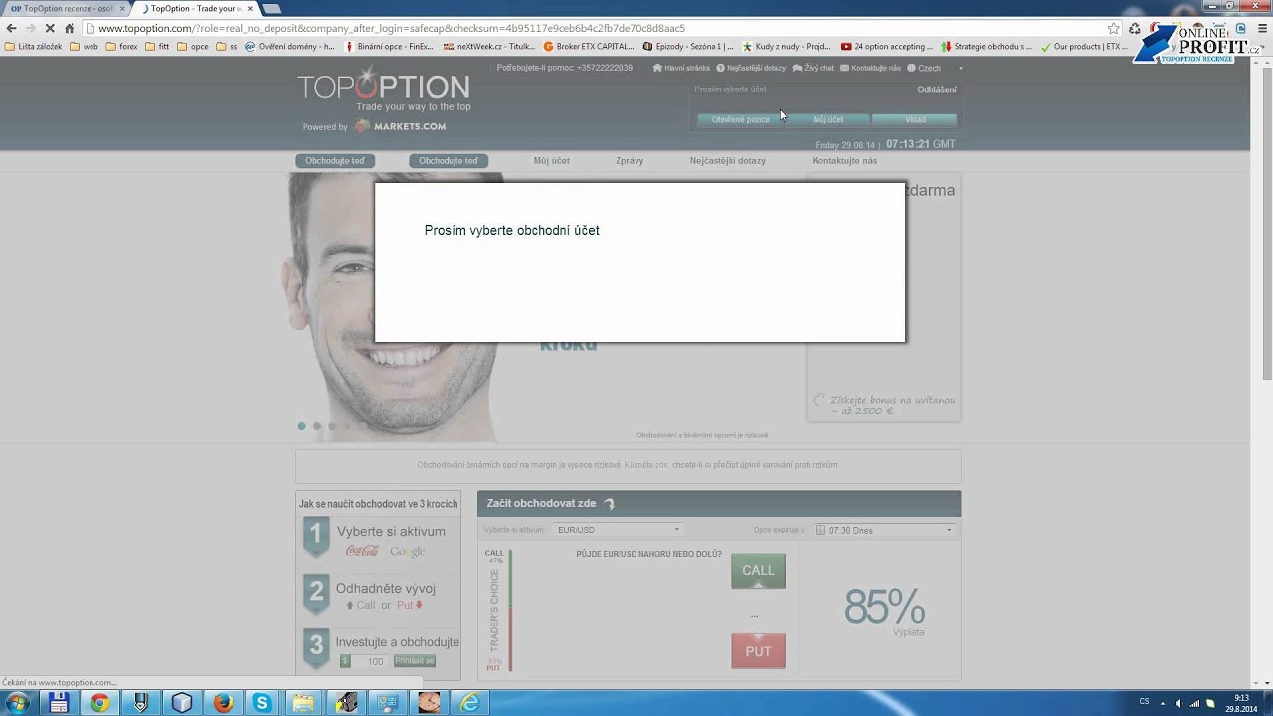Viewport: 1273px width, 716px height.
Task: Open the 07:30 Dnes expiry dropdown
Action: coord(884,530)
